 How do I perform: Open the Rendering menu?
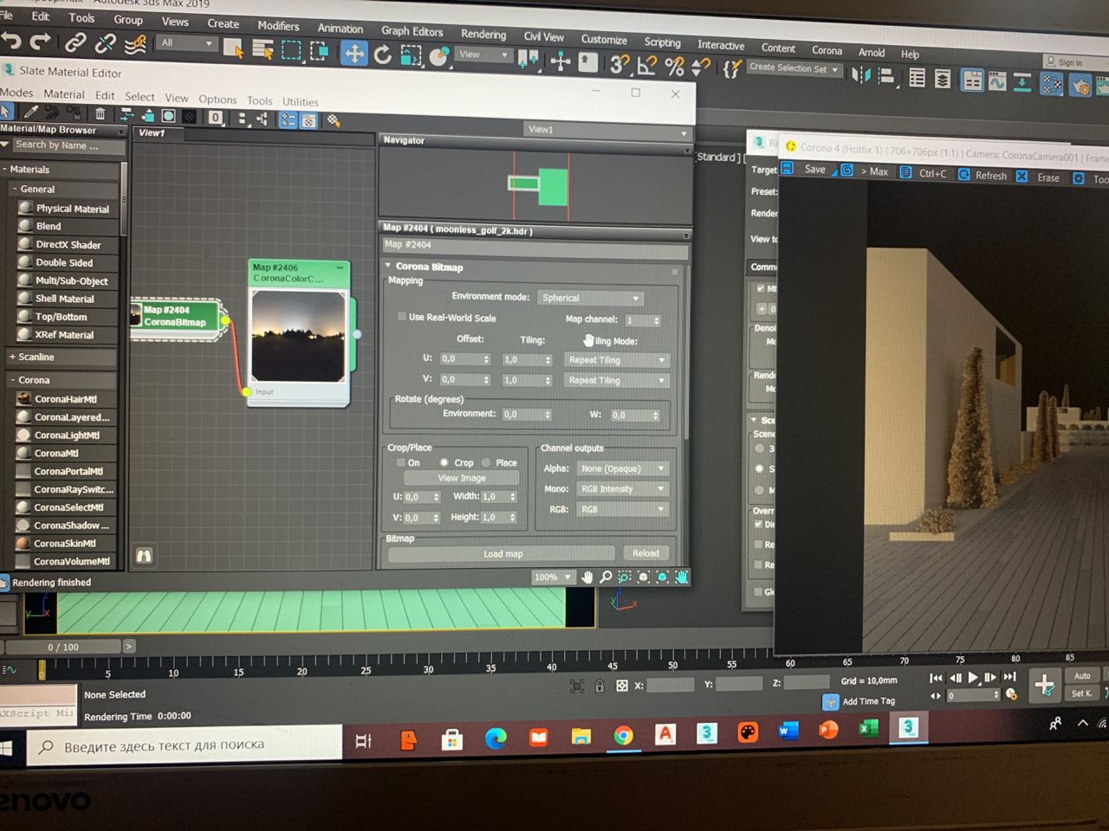coord(483,34)
